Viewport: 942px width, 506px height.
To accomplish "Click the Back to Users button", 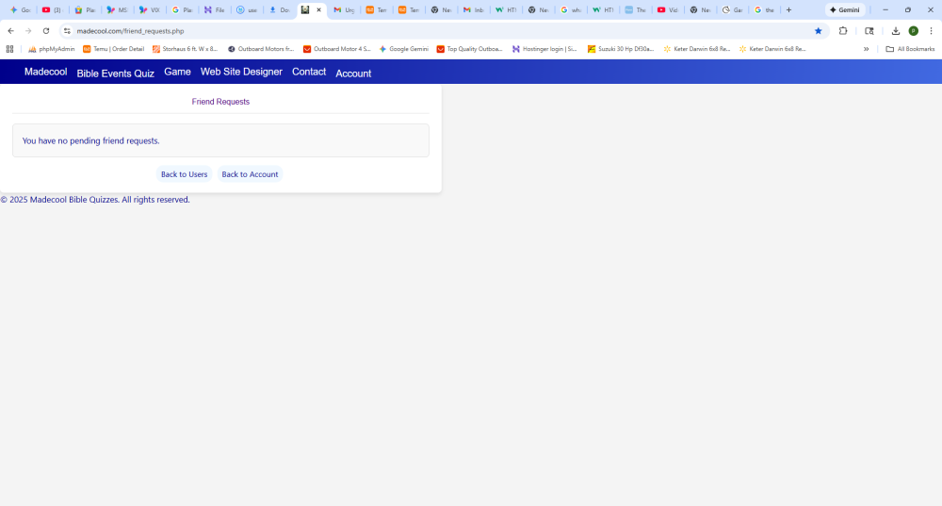I will (184, 174).
